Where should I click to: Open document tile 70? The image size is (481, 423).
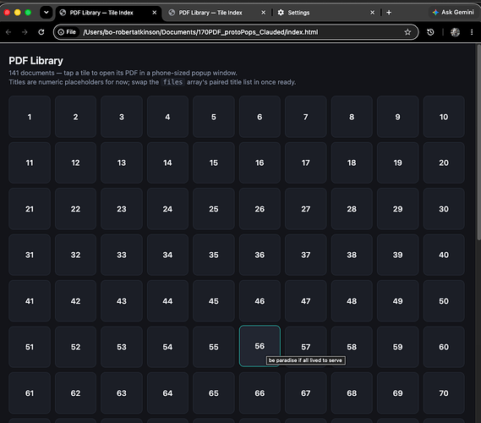[444, 393]
